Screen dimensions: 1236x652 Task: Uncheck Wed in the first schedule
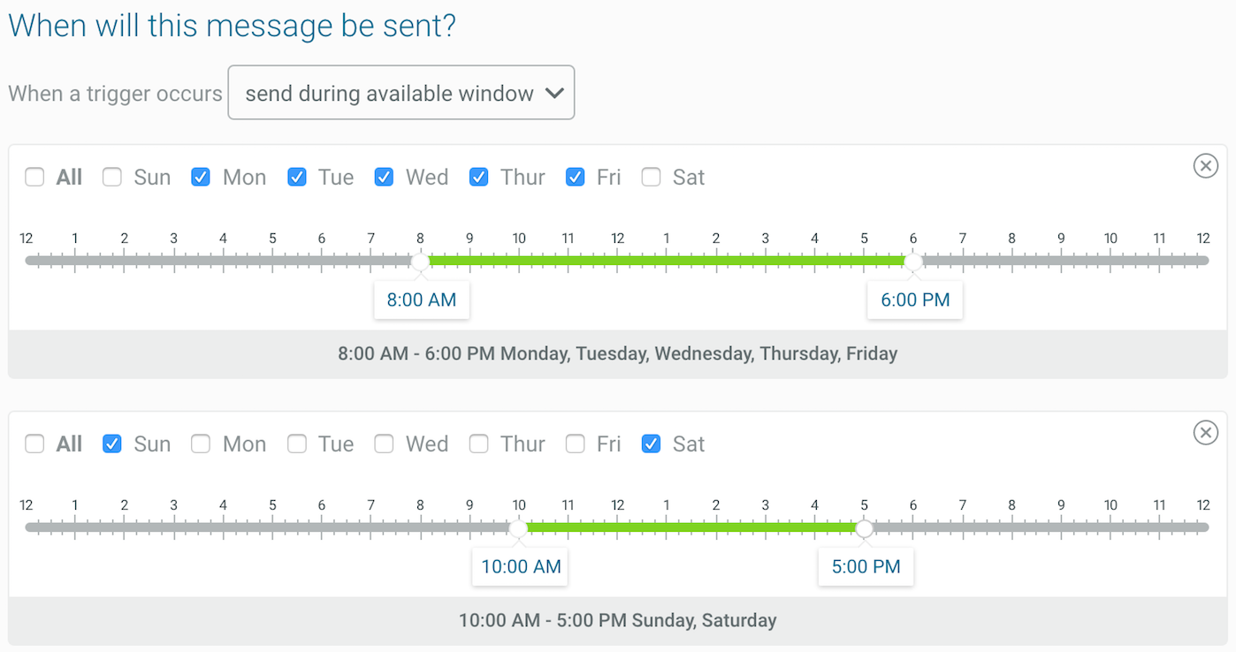(x=384, y=178)
